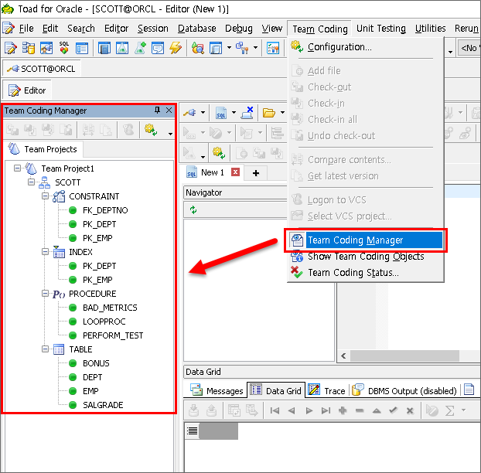This screenshot has width=481, height=473.
Task: Open new Editor window from main toolbar
Action: 10,48
